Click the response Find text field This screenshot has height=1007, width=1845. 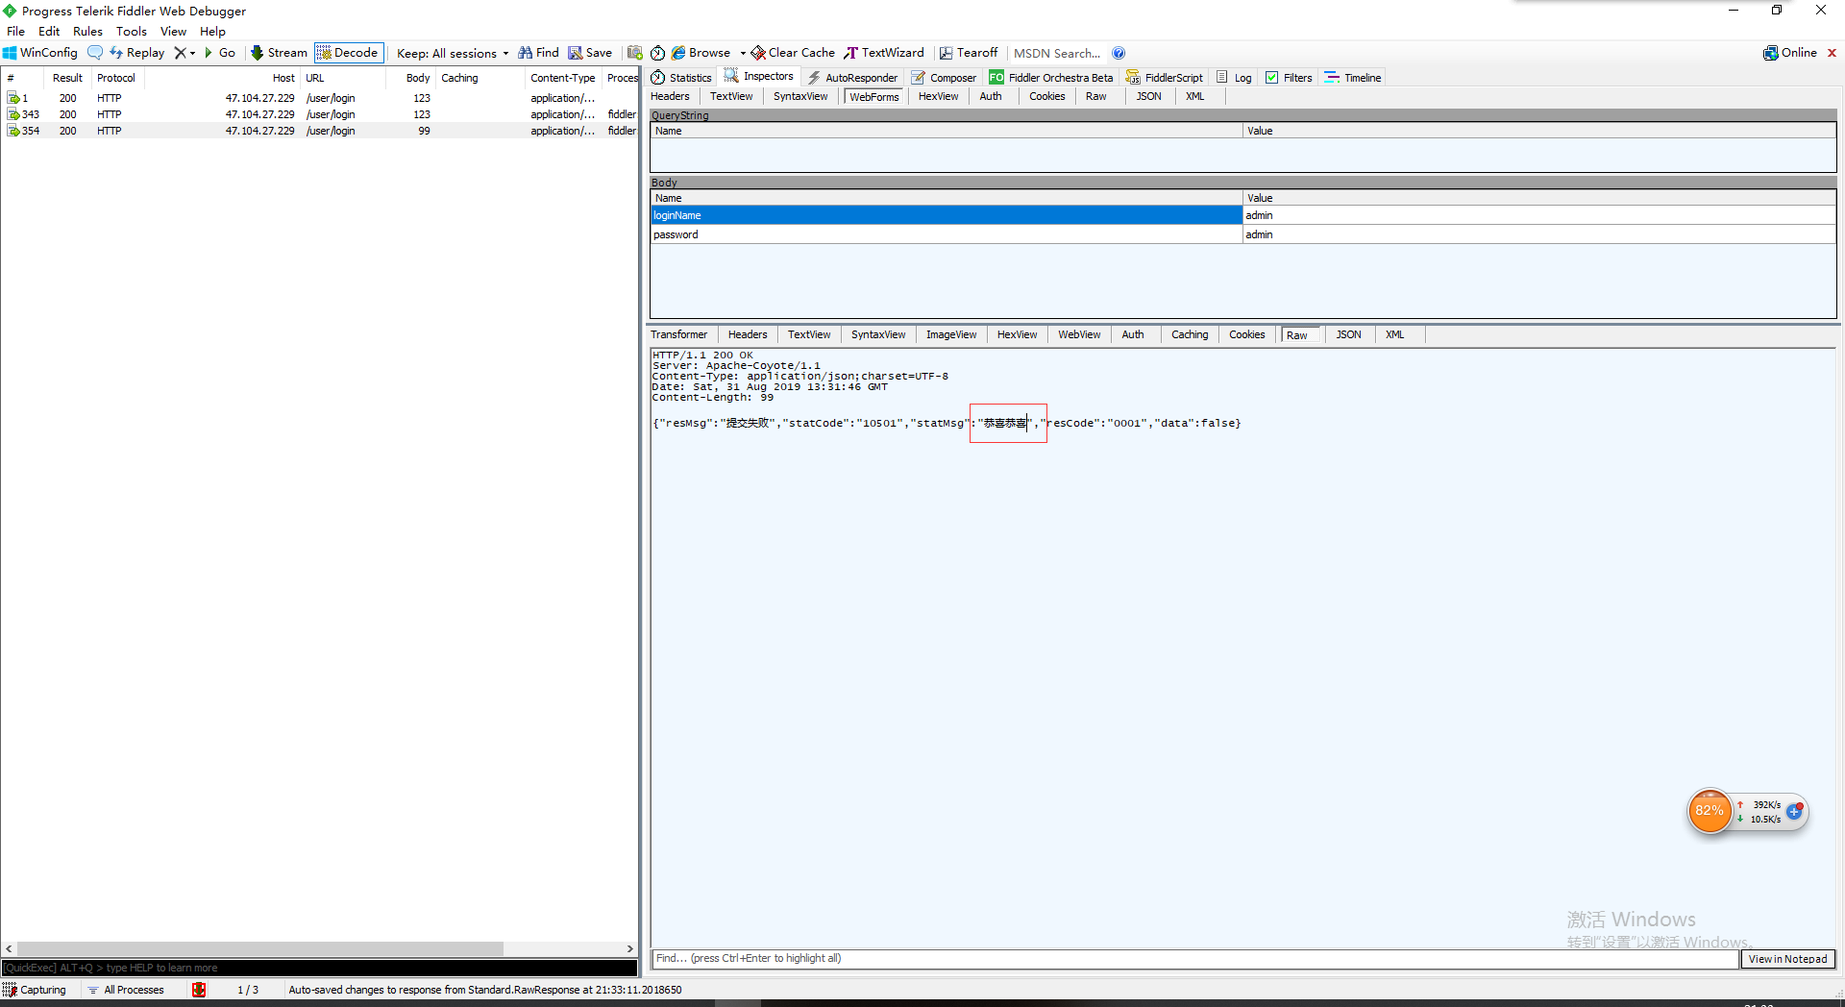point(1195,959)
